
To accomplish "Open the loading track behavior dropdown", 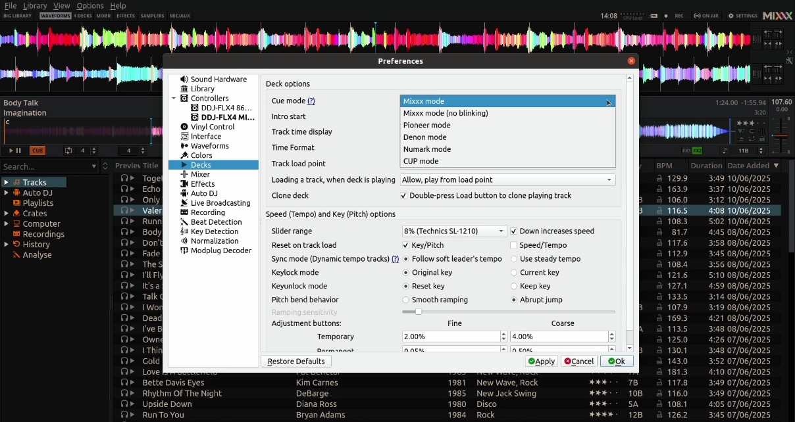I will (507, 179).
